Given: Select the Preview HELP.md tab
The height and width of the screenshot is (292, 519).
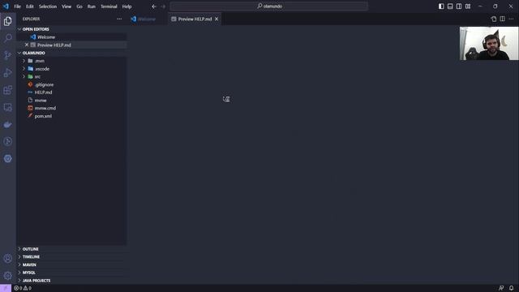Looking at the screenshot, I should point(195,19).
